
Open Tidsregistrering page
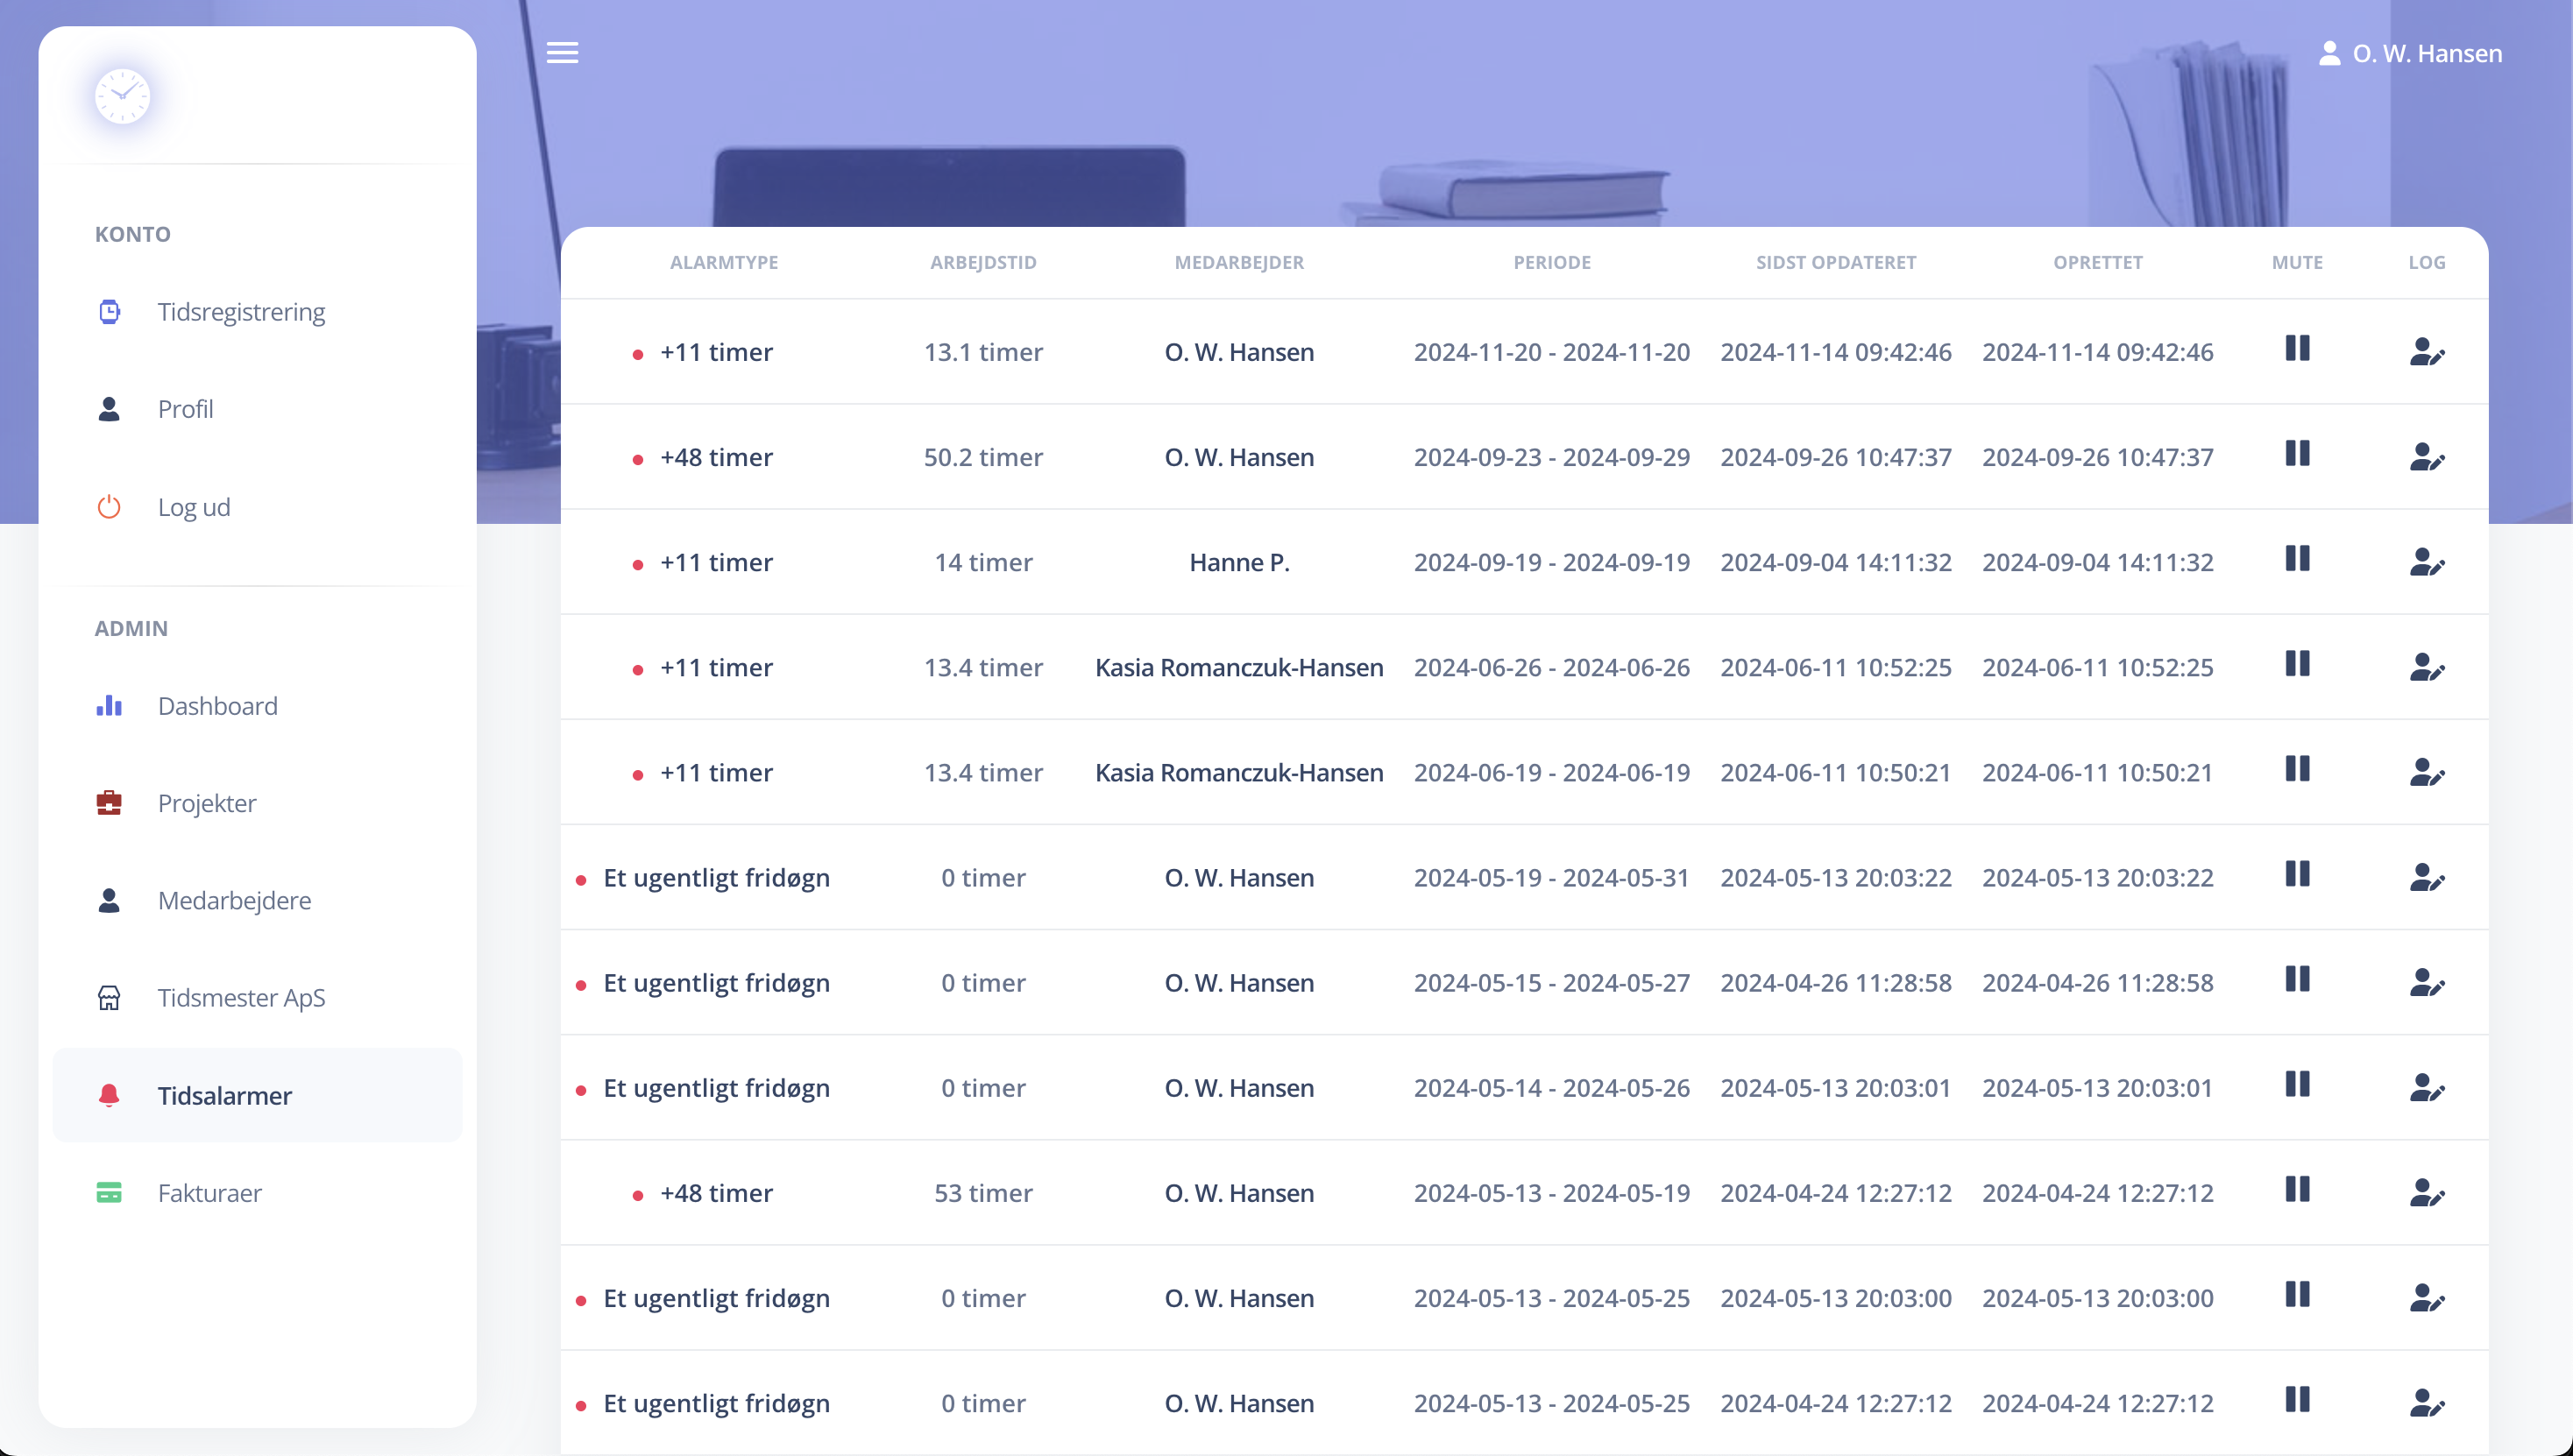point(241,312)
